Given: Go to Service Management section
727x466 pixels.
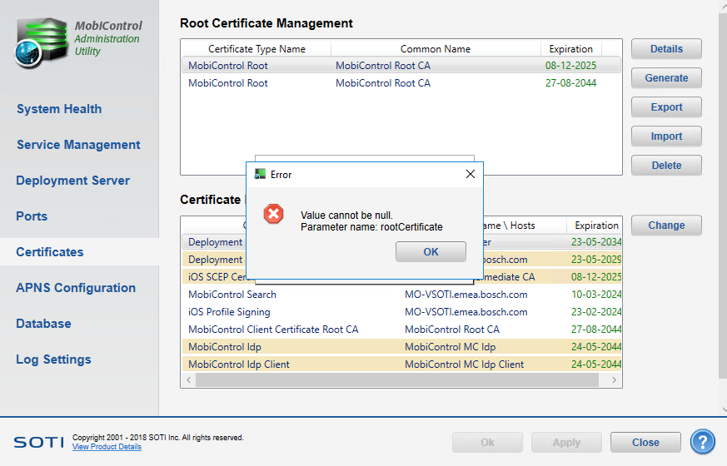Looking at the screenshot, I should 78,145.
